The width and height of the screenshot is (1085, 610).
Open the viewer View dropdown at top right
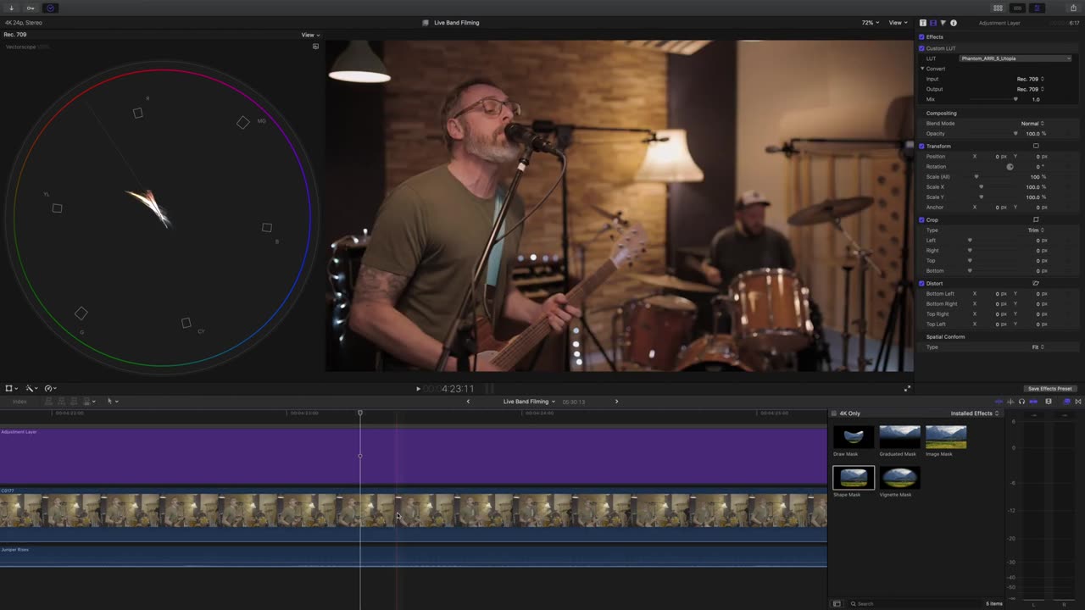tap(899, 23)
